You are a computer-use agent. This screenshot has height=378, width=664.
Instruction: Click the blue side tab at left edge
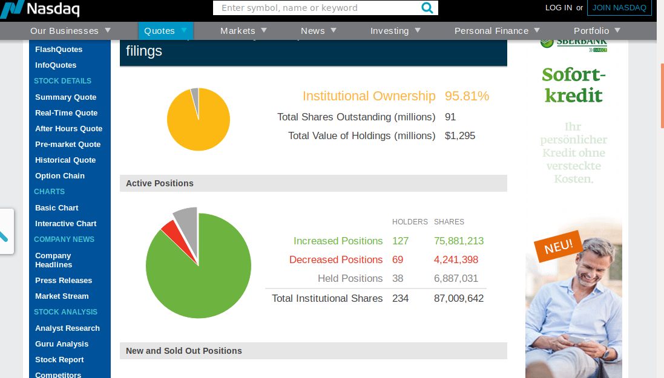[5, 231]
